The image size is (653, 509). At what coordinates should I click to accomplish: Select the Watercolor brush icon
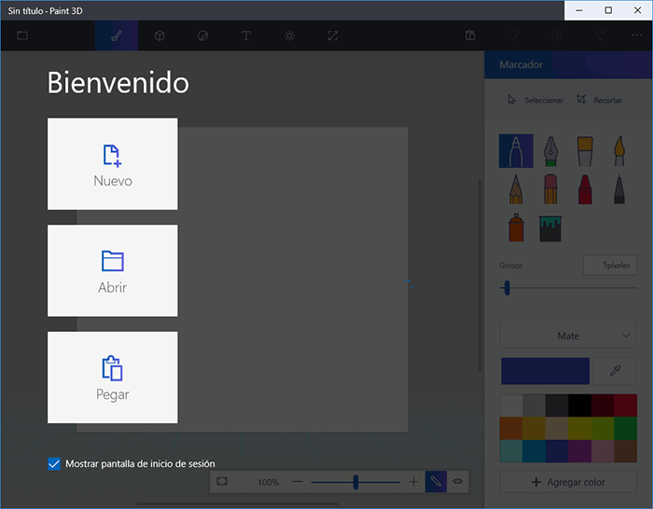[619, 151]
